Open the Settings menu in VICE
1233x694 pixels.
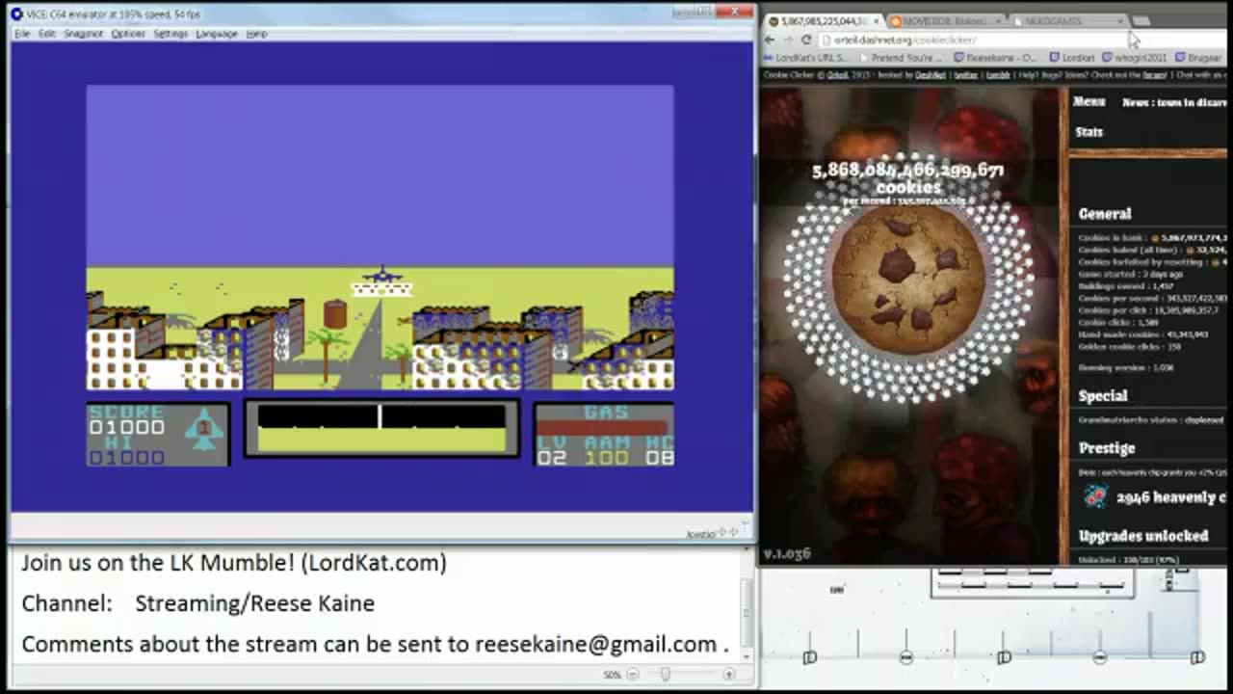coord(171,34)
